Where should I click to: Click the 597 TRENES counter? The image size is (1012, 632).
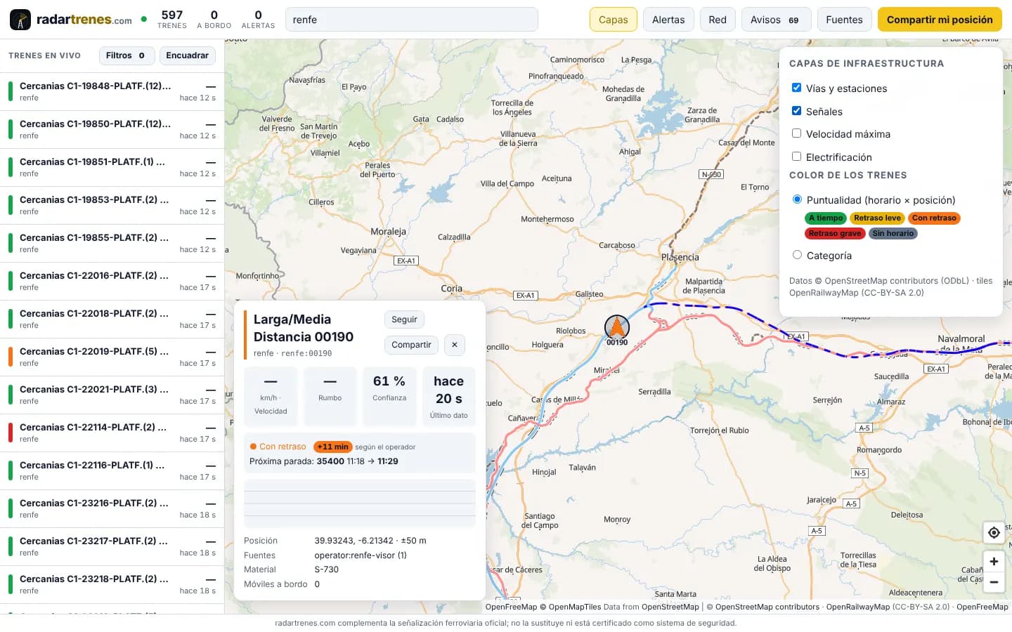pyautogui.click(x=172, y=20)
